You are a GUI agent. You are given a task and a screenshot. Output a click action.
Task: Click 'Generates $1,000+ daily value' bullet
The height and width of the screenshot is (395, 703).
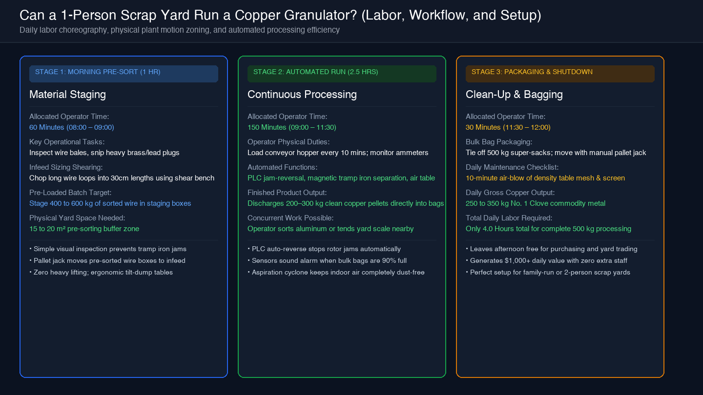pyautogui.click(x=547, y=260)
